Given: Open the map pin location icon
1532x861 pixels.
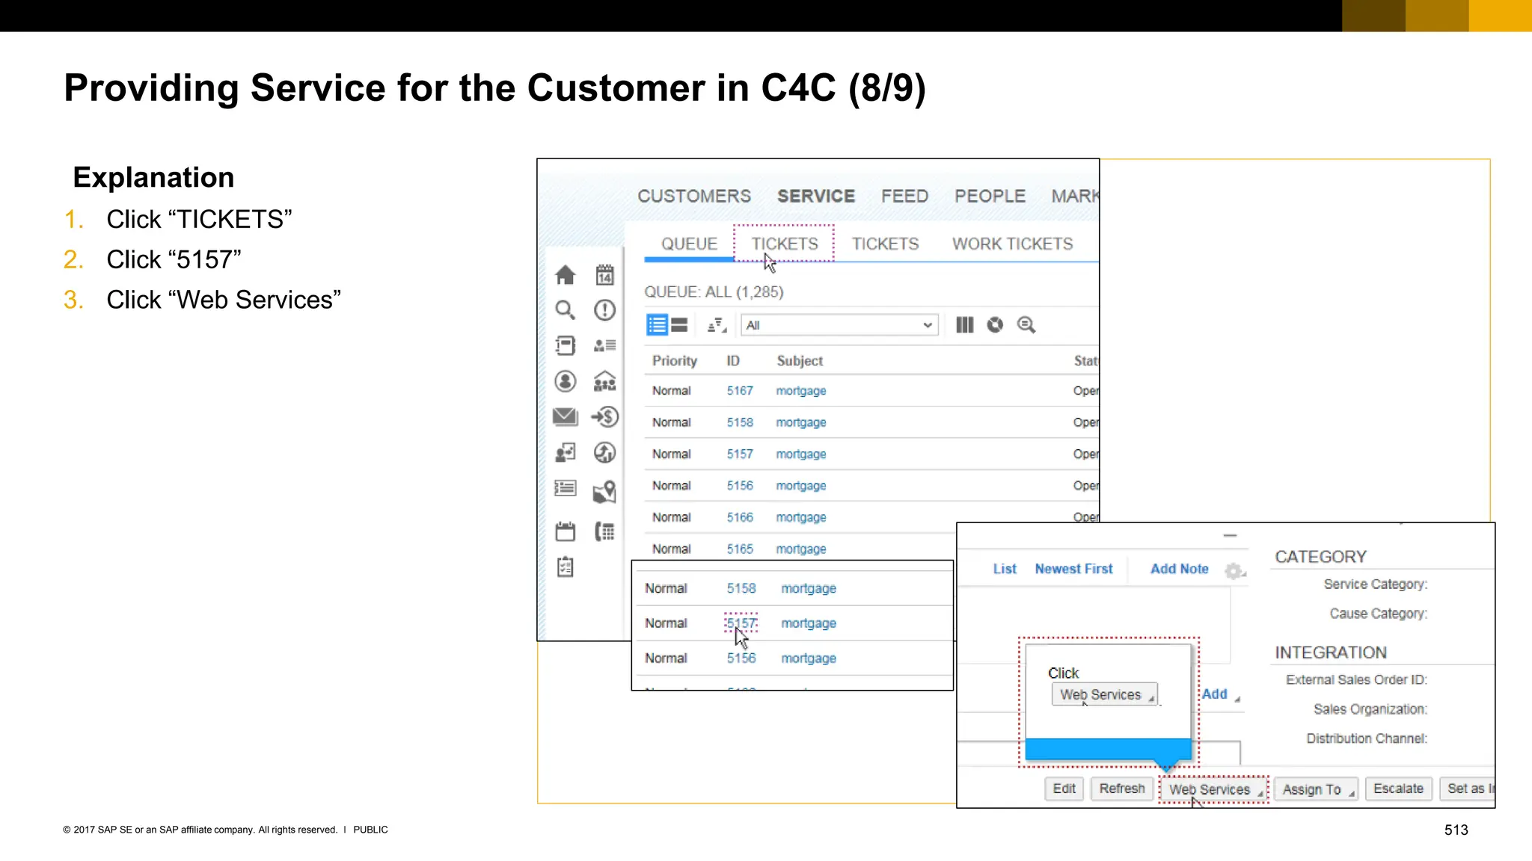Looking at the screenshot, I should point(604,491).
